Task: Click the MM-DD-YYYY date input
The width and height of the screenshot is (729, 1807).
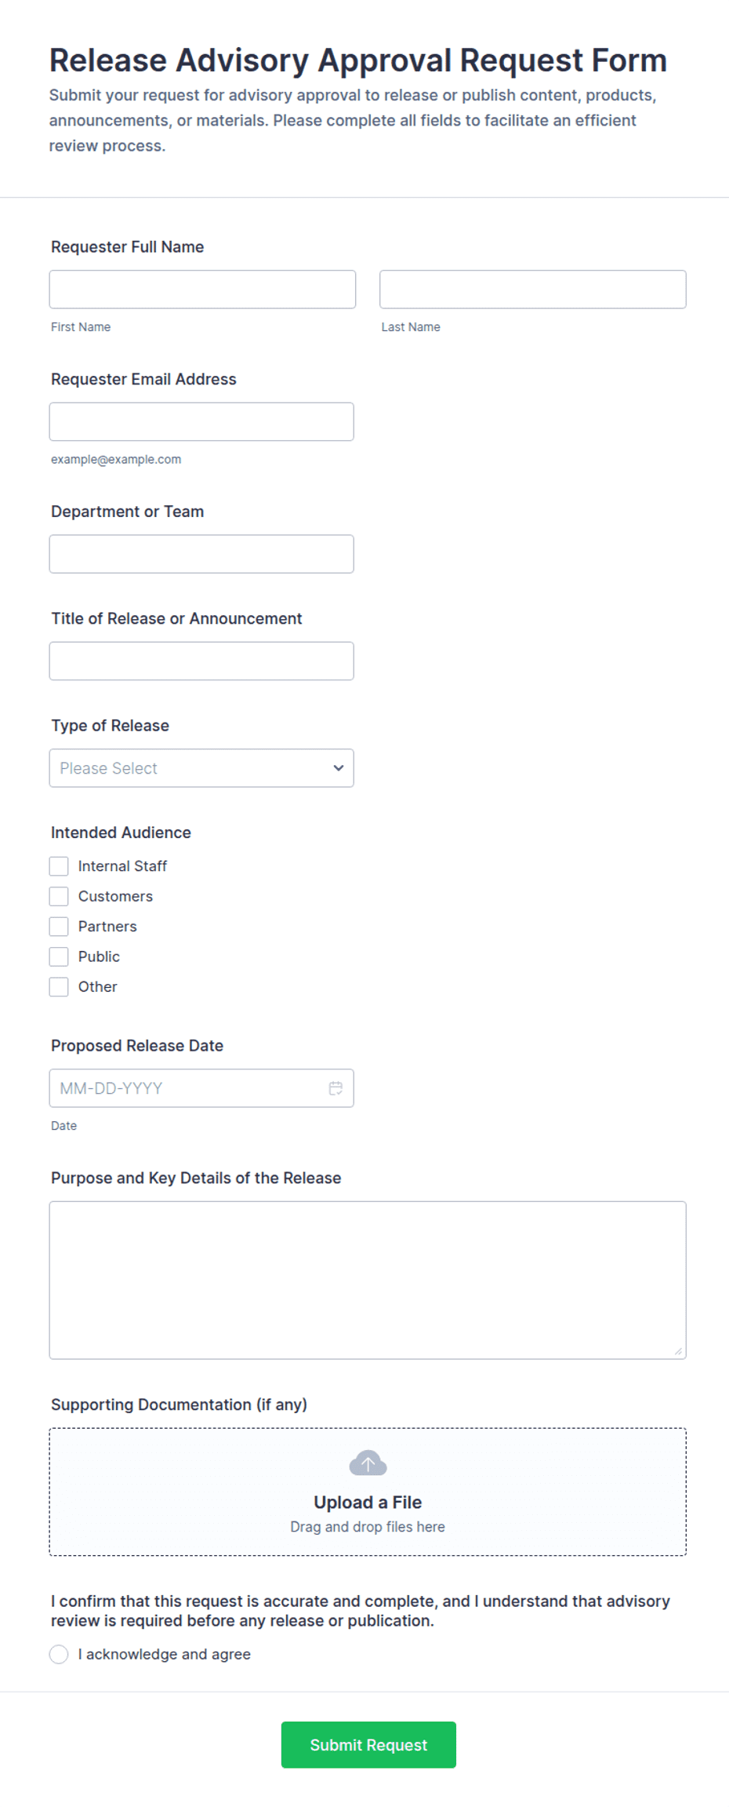Action: click(201, 1087)
